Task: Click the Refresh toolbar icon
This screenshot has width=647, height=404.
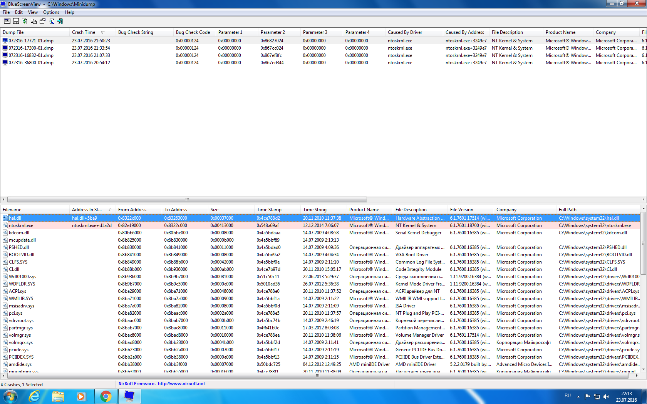Action: coord(25,21)
